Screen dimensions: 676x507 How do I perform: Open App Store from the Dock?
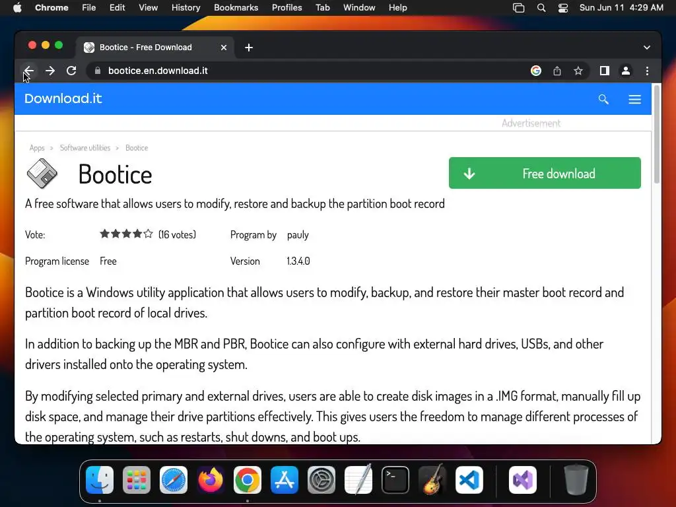tap(285, 480)
